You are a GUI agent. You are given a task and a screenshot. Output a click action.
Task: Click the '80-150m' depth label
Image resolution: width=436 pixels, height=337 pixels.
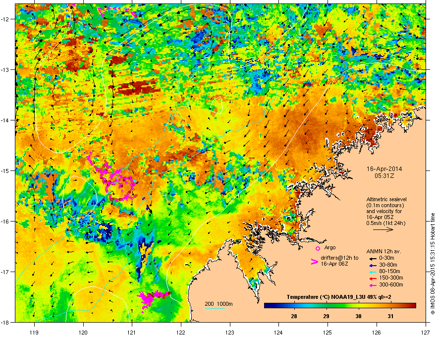(x=389, y=272)
